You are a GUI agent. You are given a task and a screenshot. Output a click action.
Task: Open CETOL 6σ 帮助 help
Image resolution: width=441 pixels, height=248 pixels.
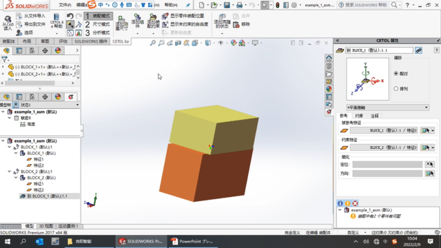[57, 21]
